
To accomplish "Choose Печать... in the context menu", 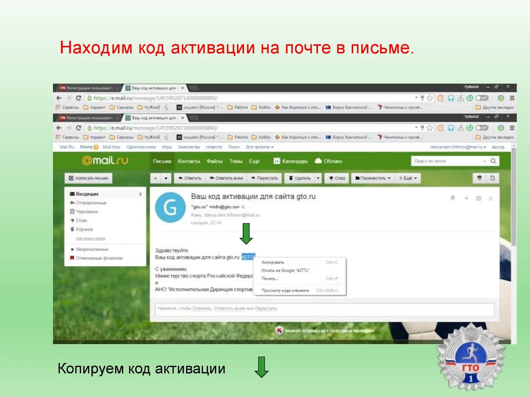I will click(300, 279).
